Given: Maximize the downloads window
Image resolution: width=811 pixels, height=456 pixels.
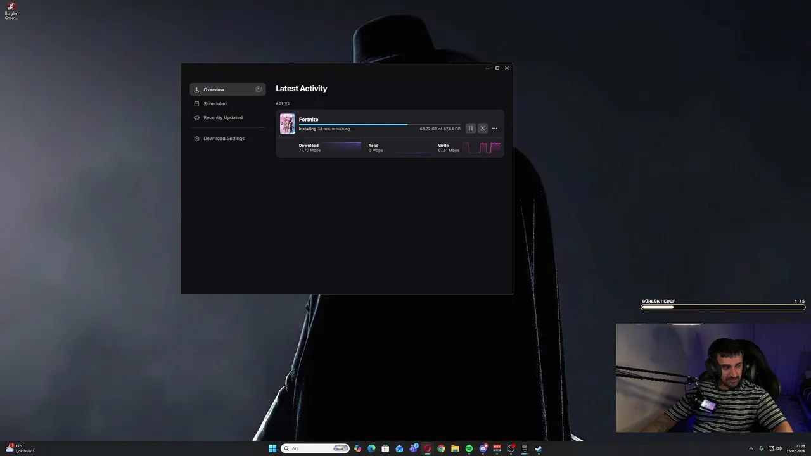Looking at the screenshot, I should [x=497, y=68].
